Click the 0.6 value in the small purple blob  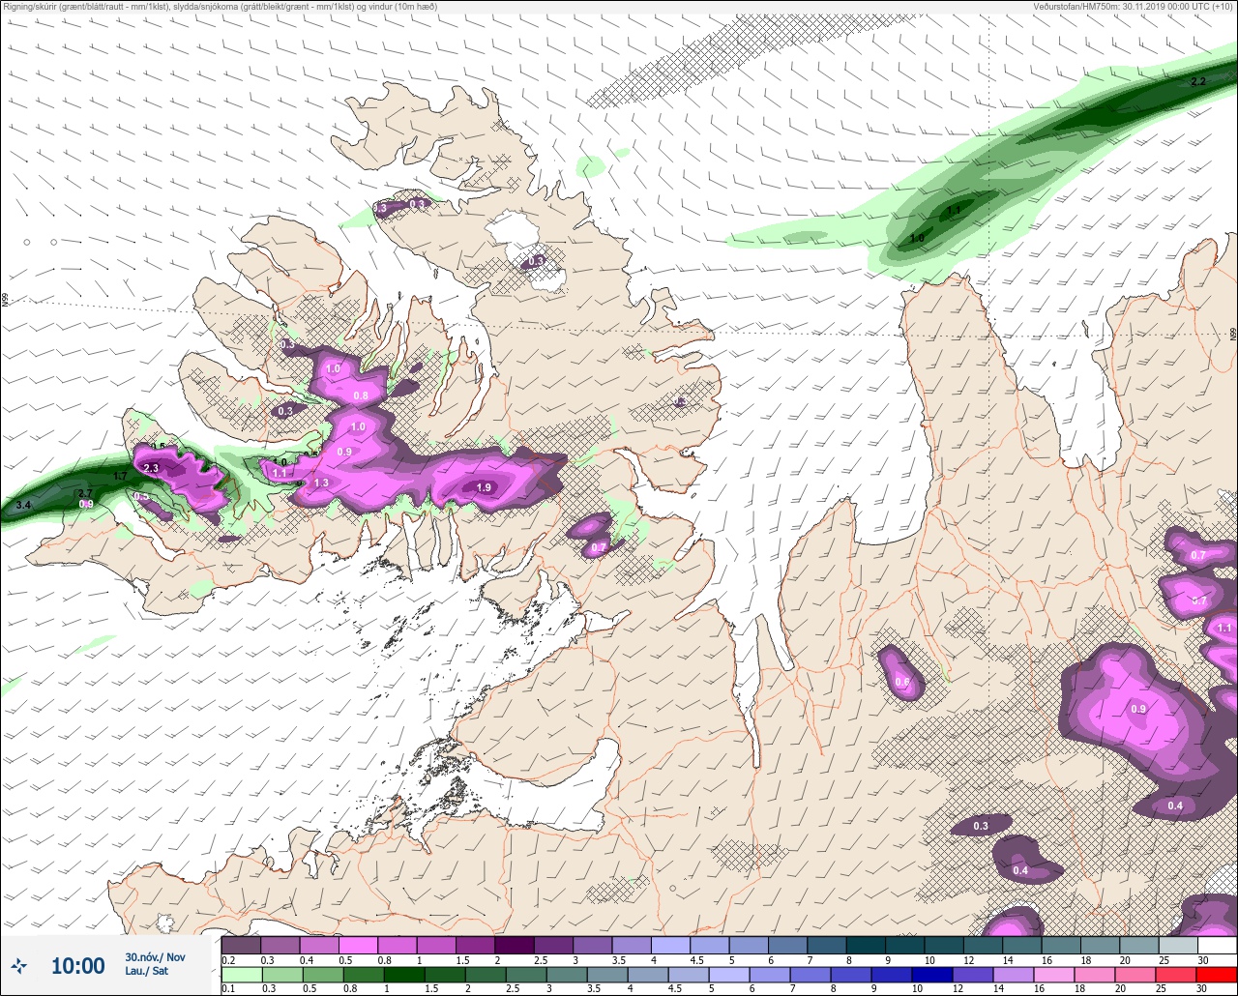[902, 682]
